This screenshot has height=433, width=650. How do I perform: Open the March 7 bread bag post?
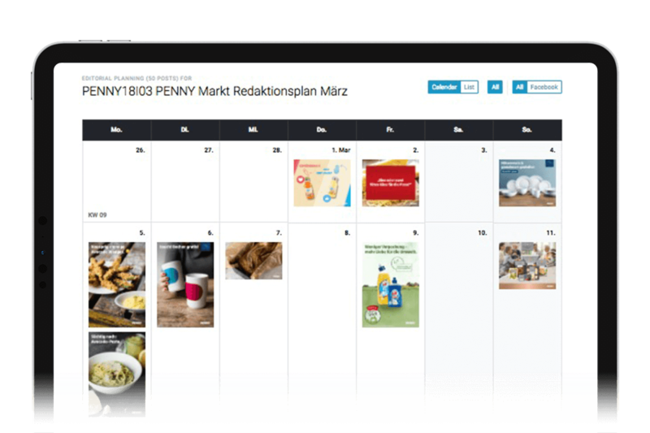(x=253, y=261)
